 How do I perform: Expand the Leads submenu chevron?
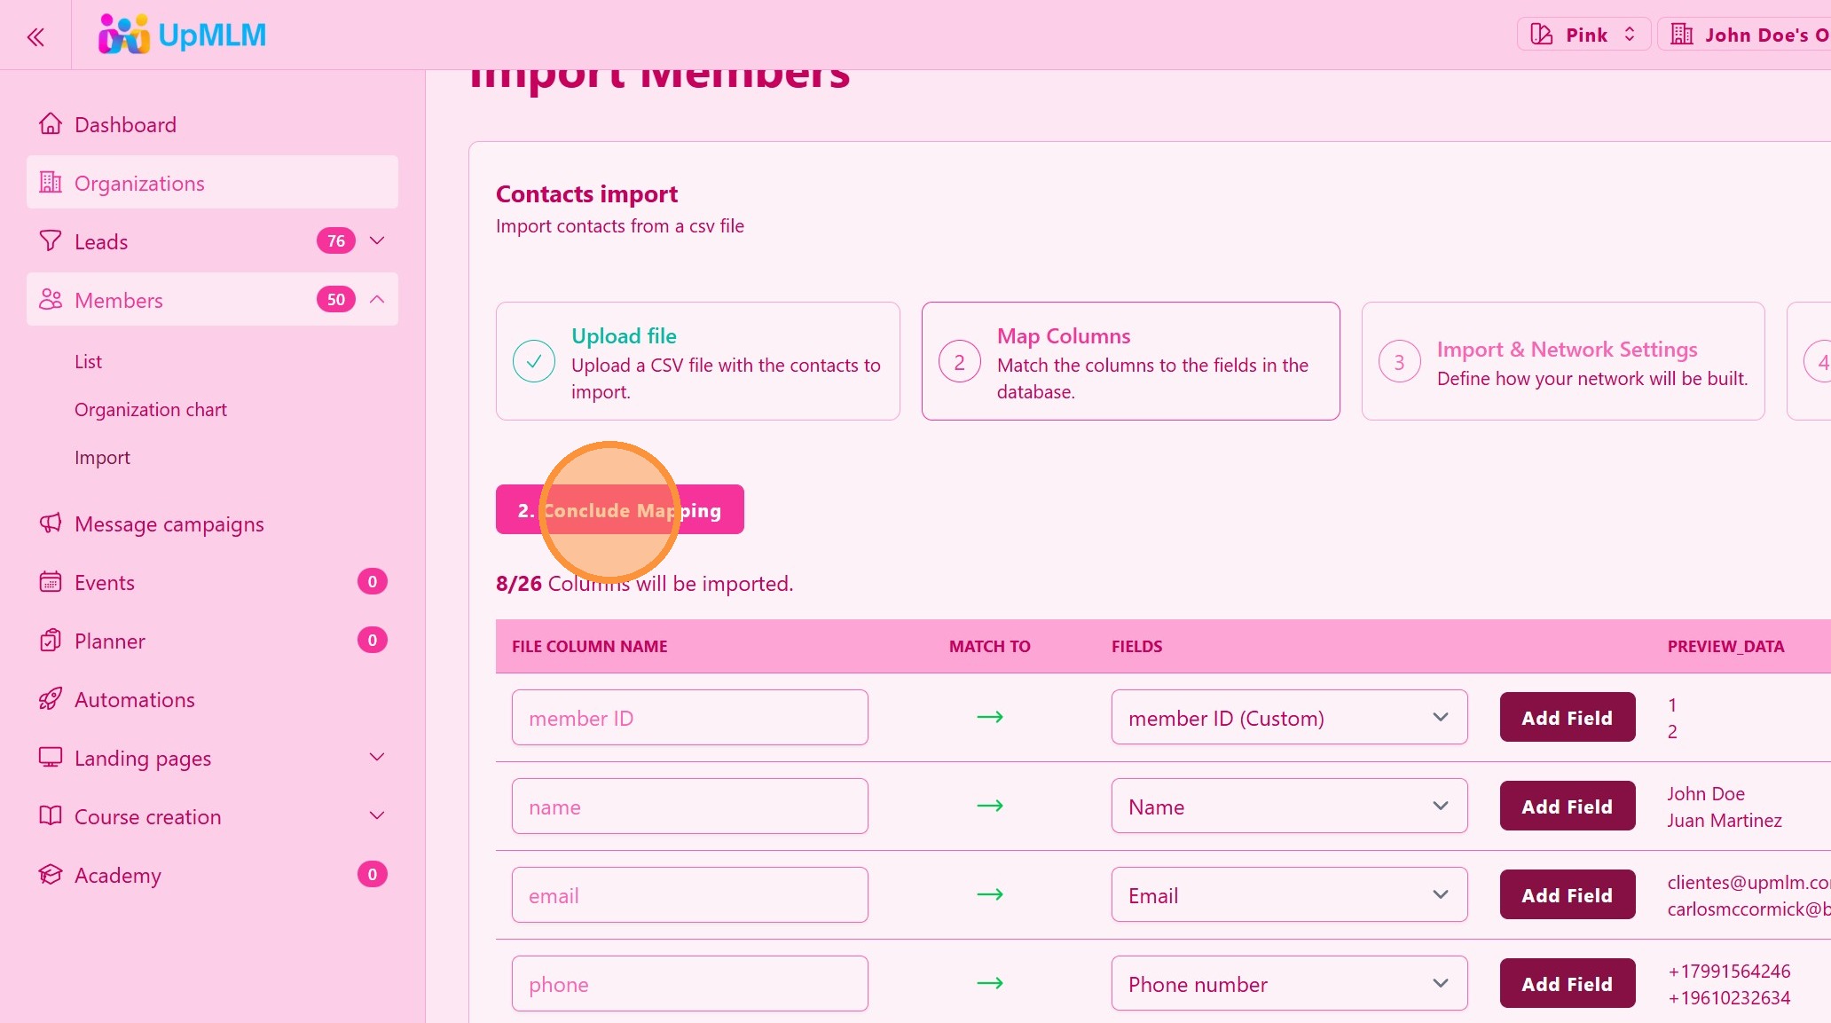pos(377,241)
